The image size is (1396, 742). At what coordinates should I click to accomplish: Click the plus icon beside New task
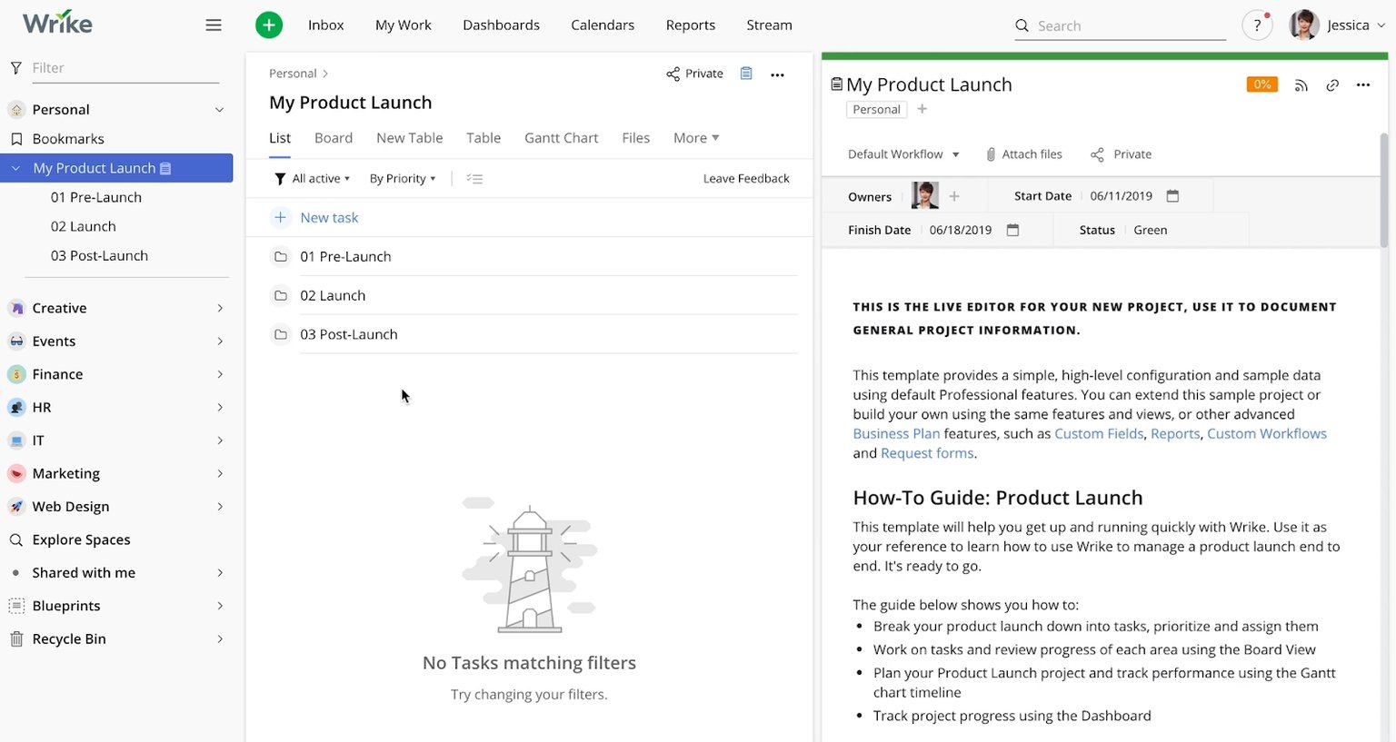point(281,218)
